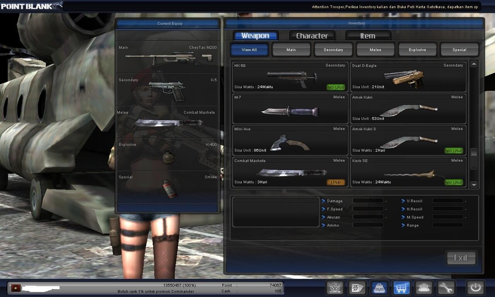495x297 pixels.
Task: Click the 'Sisa Waktu : 2Hari' label
Action: tap(369, 150)
